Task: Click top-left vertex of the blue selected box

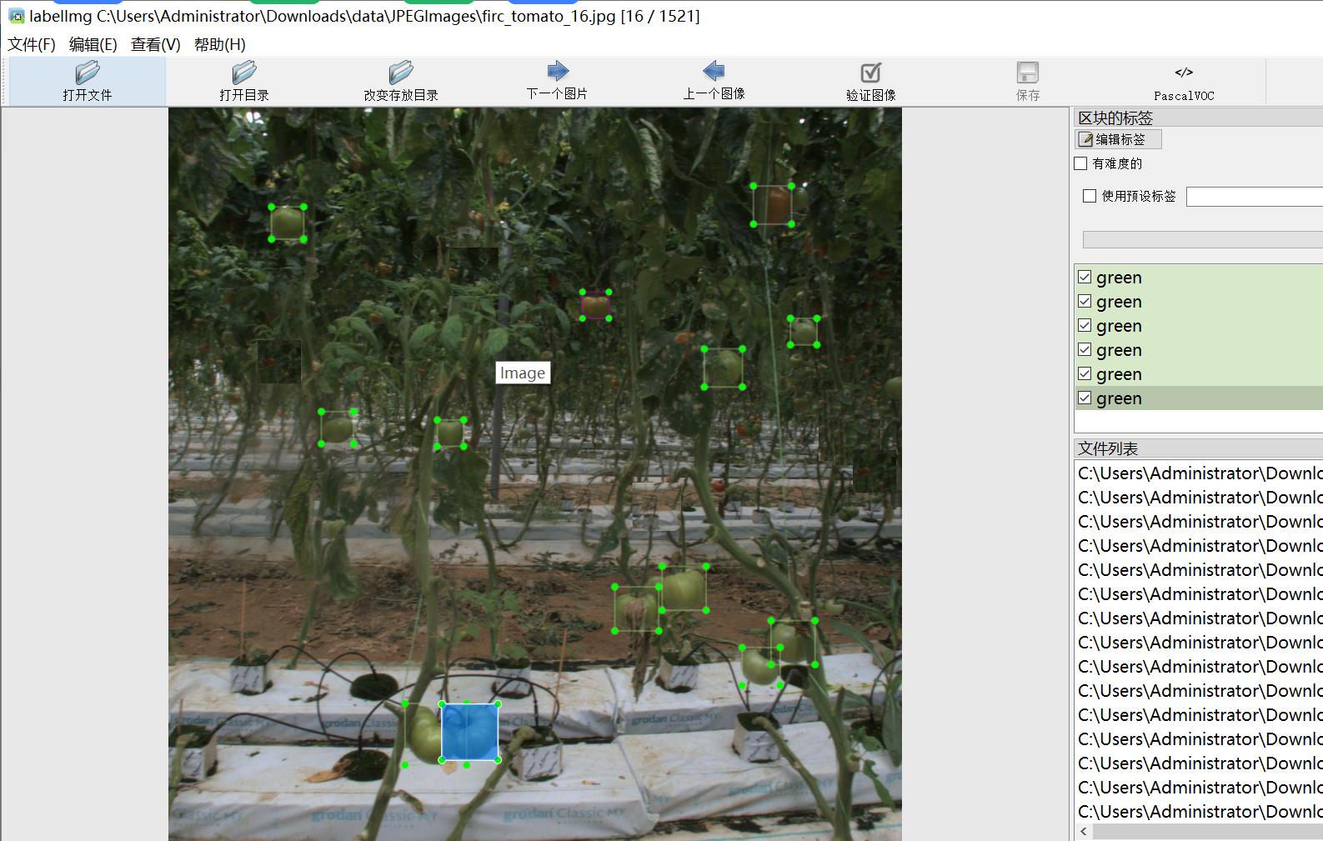Action: click(442, 704)
